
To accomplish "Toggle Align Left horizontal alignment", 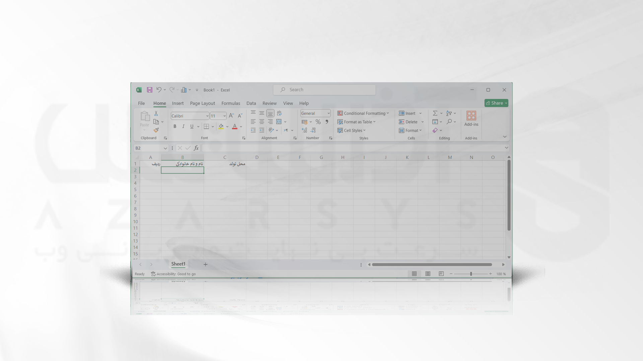I will pyautogui.click(x=253, y=122).
